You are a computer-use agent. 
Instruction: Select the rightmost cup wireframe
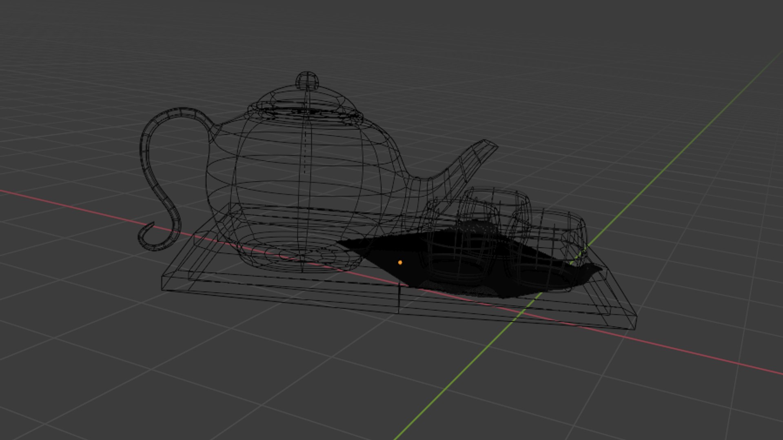[547, 249]
